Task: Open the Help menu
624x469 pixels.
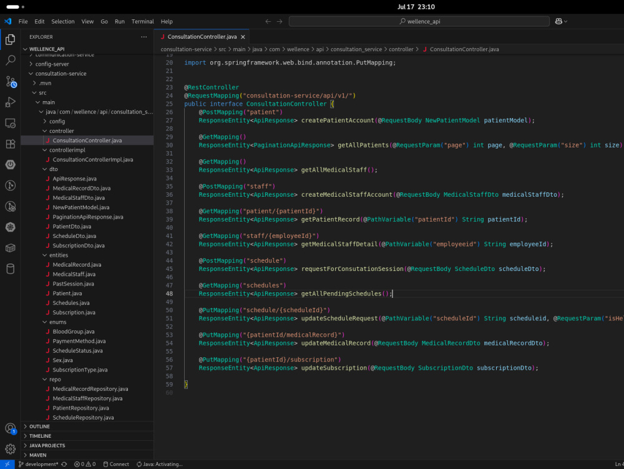Action: (x=167, y=21)
